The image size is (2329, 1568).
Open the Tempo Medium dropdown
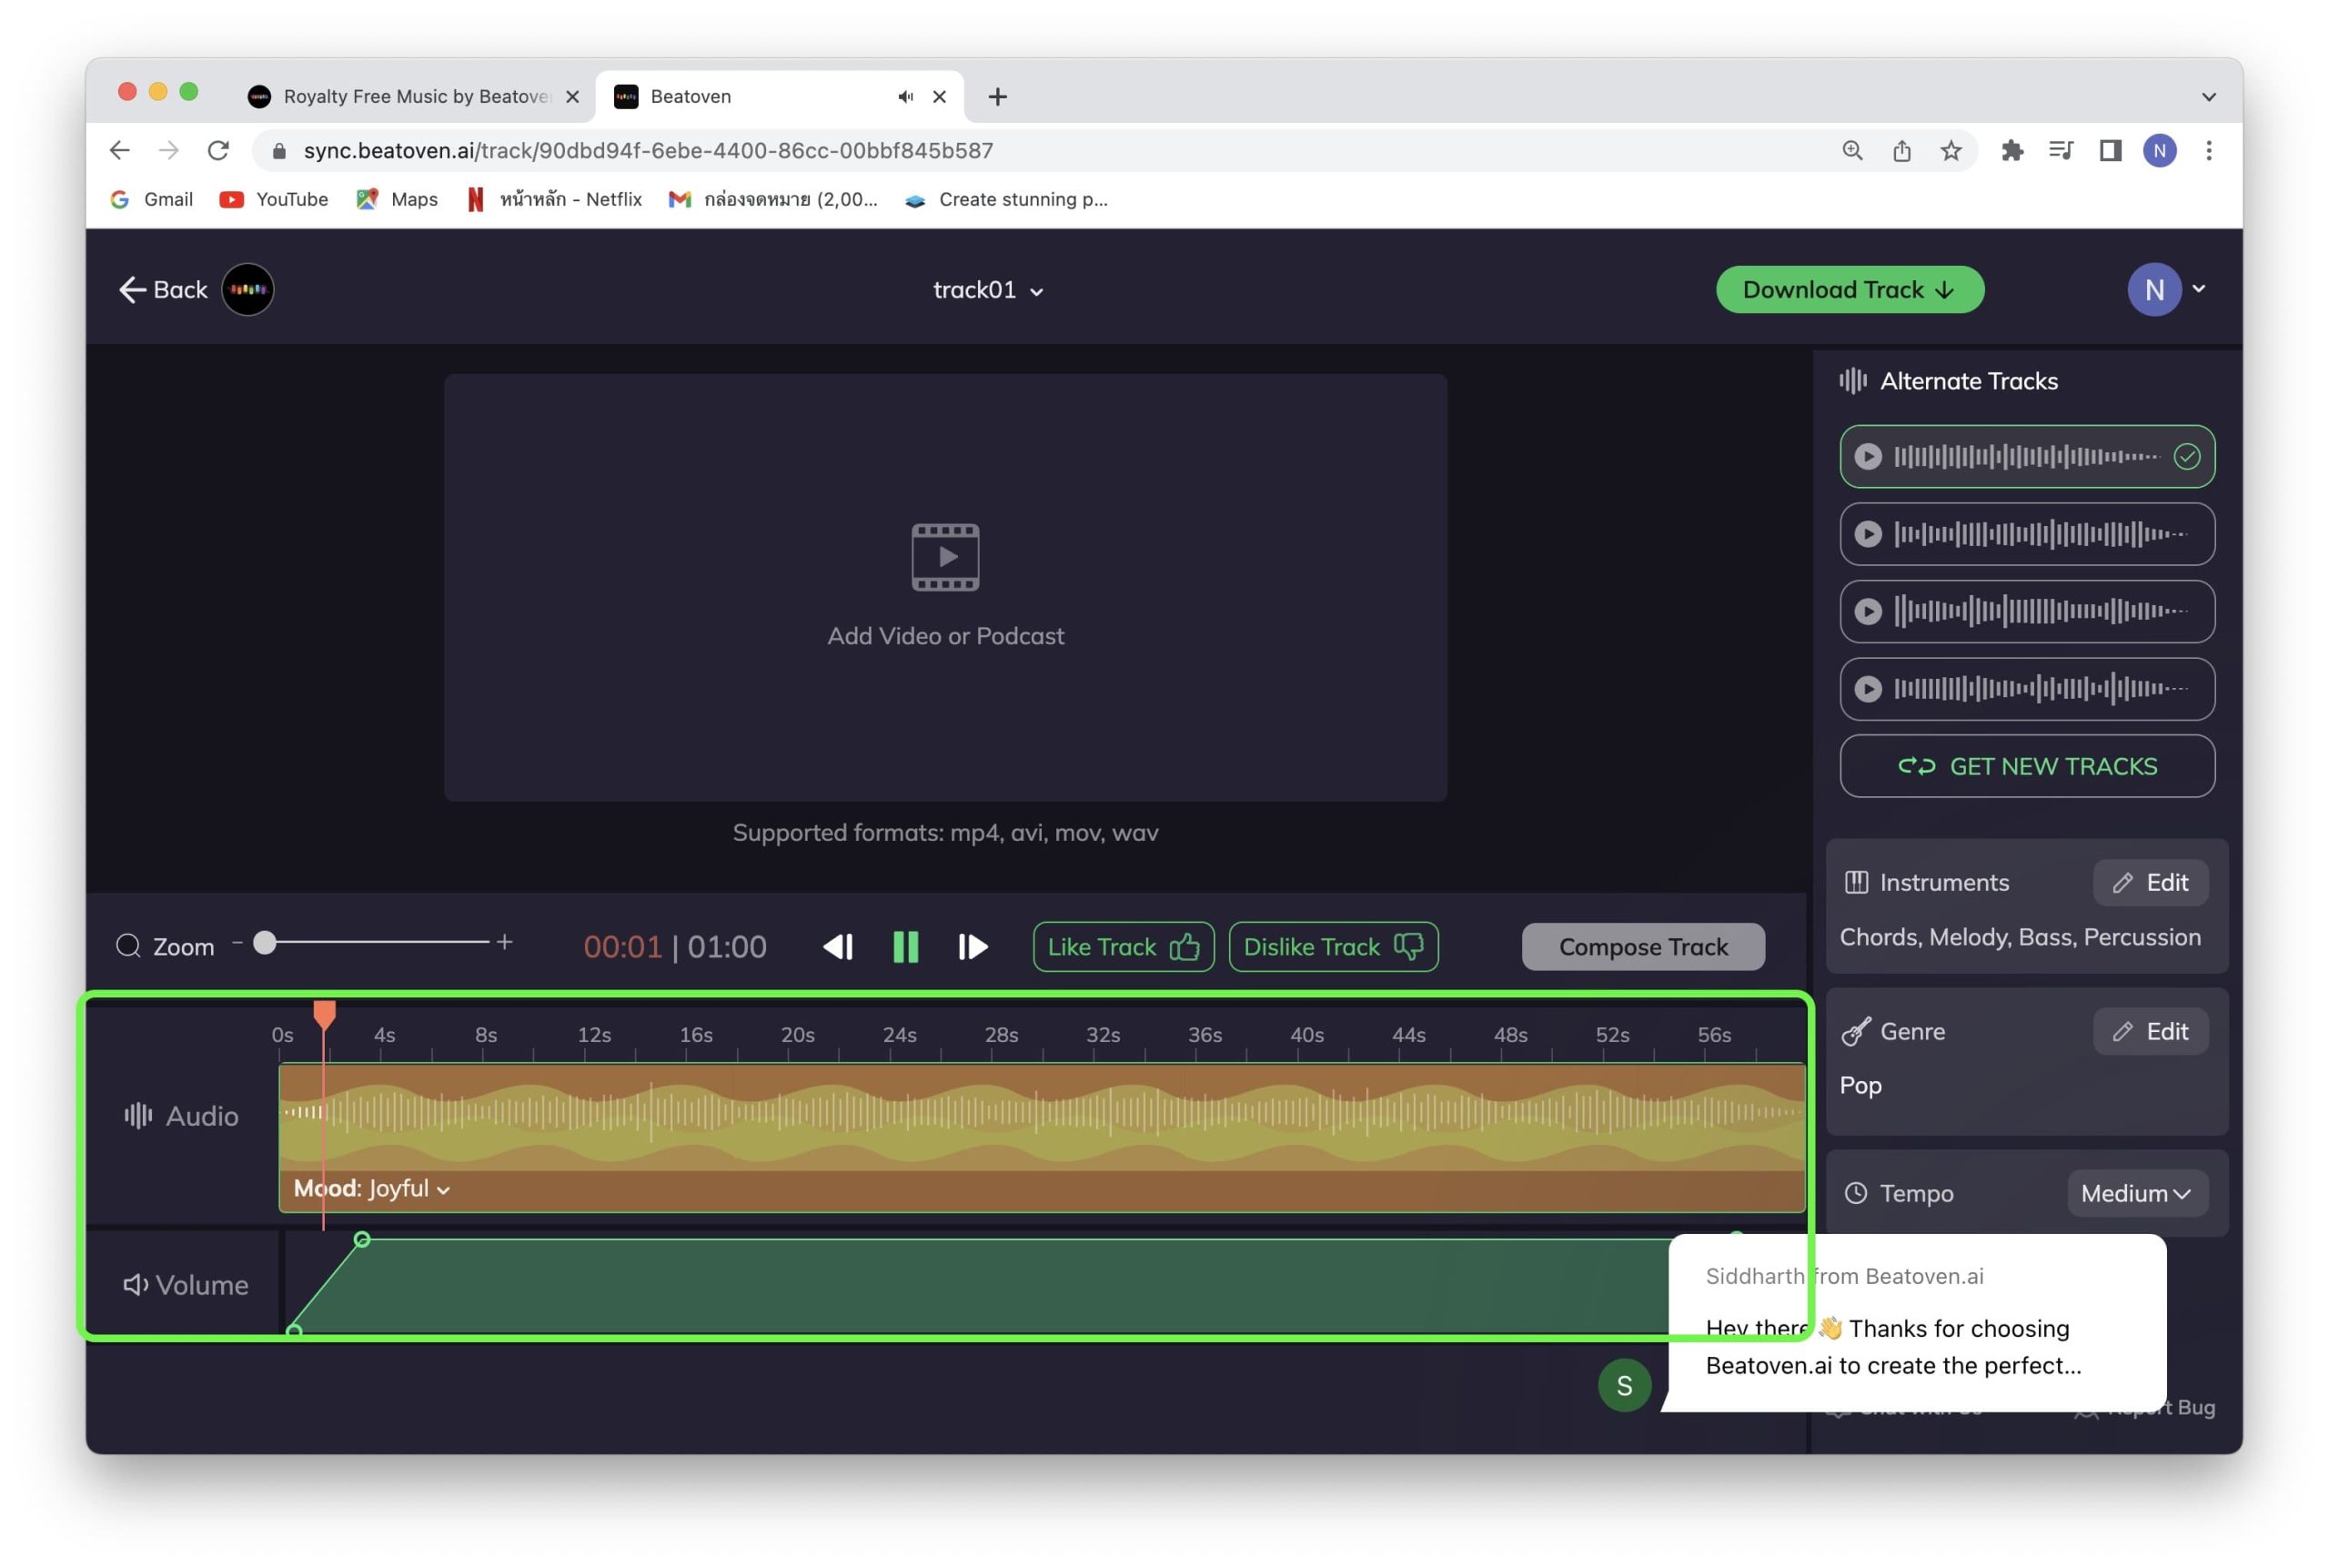[x=2135, y=1193]
